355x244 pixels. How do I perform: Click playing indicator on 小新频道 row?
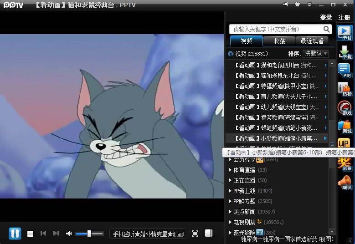[325, 138]
